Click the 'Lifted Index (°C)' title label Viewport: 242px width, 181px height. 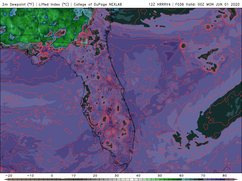[x=54, y=4]
